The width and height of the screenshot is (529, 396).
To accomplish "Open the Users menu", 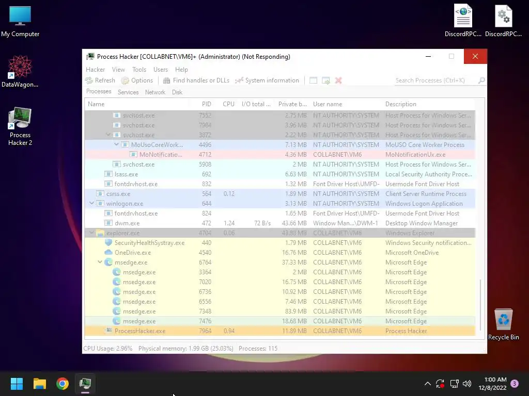I will (x=161, y=70).
